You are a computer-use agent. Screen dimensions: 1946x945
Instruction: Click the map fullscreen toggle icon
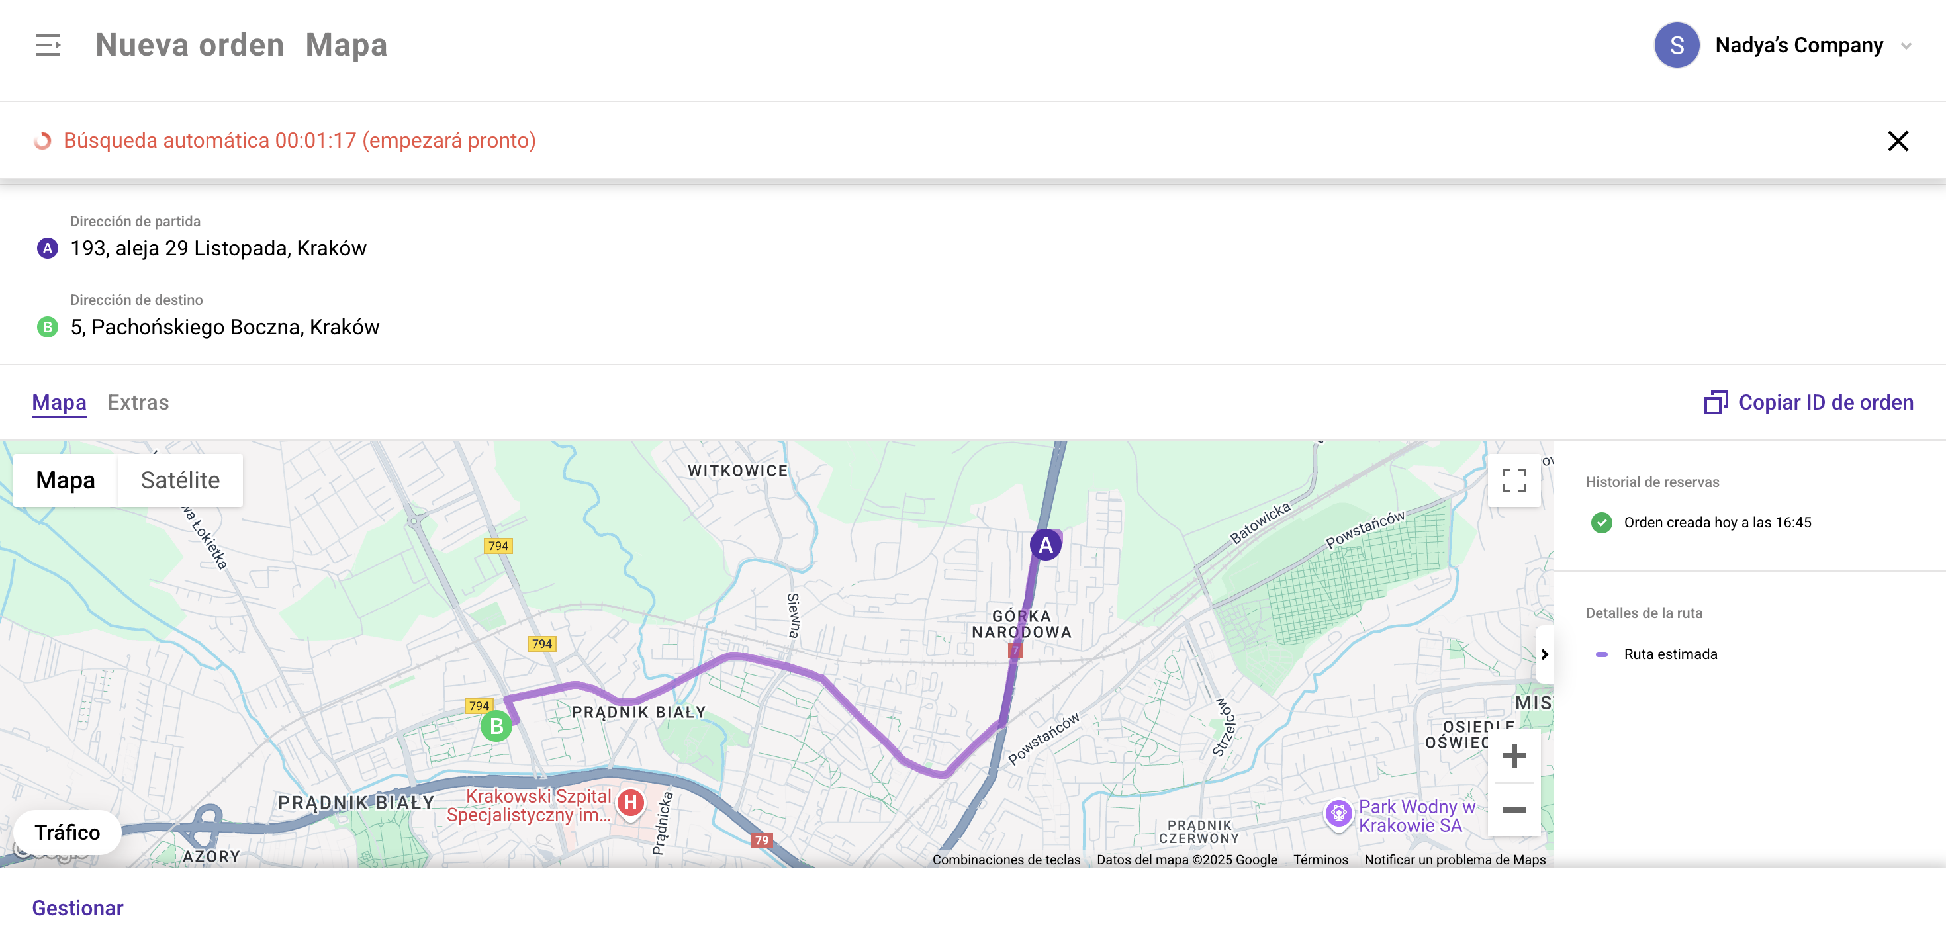1513,480
